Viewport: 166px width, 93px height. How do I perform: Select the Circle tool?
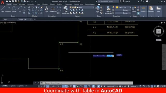pos(14,9)
